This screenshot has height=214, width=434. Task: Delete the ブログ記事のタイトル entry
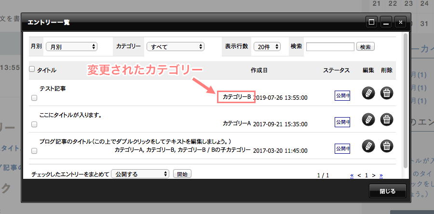(387, 146)
